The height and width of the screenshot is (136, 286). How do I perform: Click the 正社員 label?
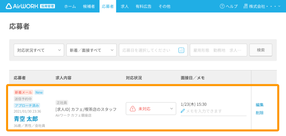(x=62, y=103)
